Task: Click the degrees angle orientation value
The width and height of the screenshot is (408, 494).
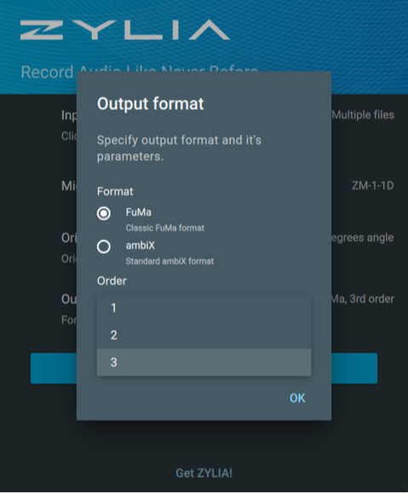Action: point(363,237)
